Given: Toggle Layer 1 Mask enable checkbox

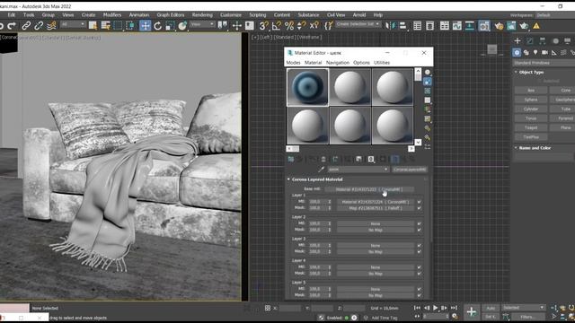Looking at the screenshot, I should click(420, 208).
